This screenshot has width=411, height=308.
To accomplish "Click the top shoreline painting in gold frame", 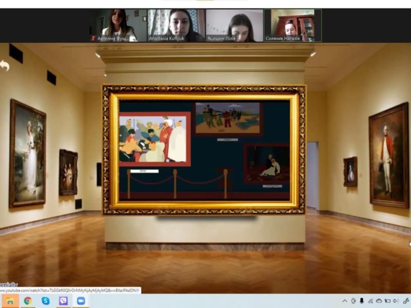I will 228,119.
